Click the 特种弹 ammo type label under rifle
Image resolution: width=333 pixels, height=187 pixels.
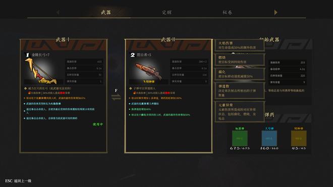pos(149,82)
